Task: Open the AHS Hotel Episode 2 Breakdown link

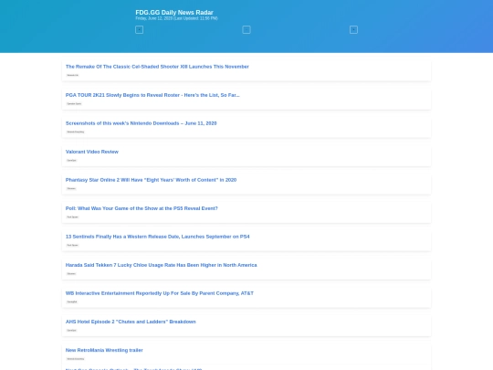Action: click(x=131, y=322)
